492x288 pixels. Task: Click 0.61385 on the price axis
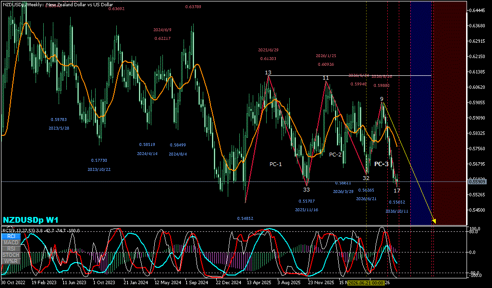(x=477, y=72)
